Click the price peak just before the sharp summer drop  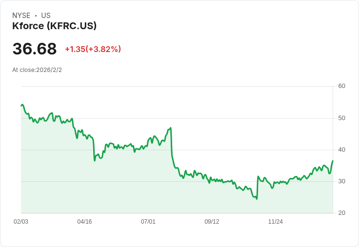pyautogui.click(x=171, y=128)
